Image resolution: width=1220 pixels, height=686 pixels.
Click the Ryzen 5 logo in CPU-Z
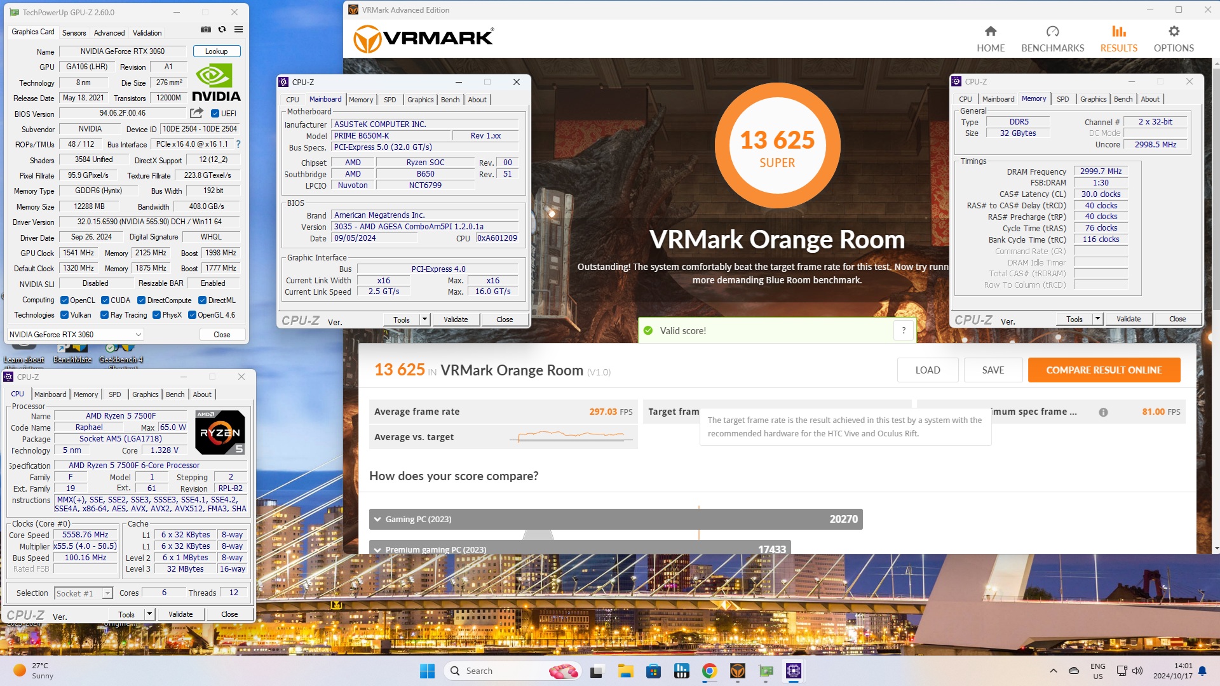pyautogui.click(x=220, y=432)
